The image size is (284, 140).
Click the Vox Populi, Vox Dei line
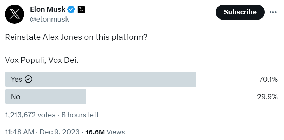click(42, 60)
